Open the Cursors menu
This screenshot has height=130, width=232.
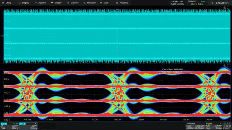73,3
